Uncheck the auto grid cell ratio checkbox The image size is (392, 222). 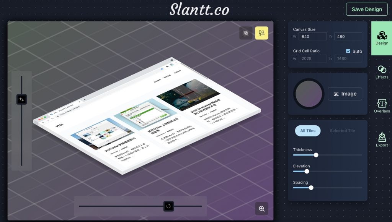point(348,51)
